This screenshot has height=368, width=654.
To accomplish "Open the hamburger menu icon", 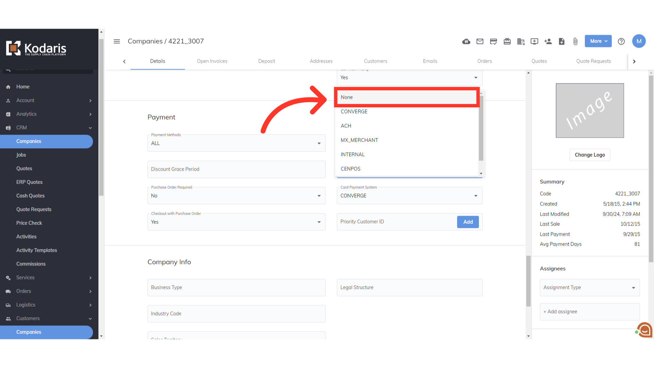I will (x=116, y=42).
